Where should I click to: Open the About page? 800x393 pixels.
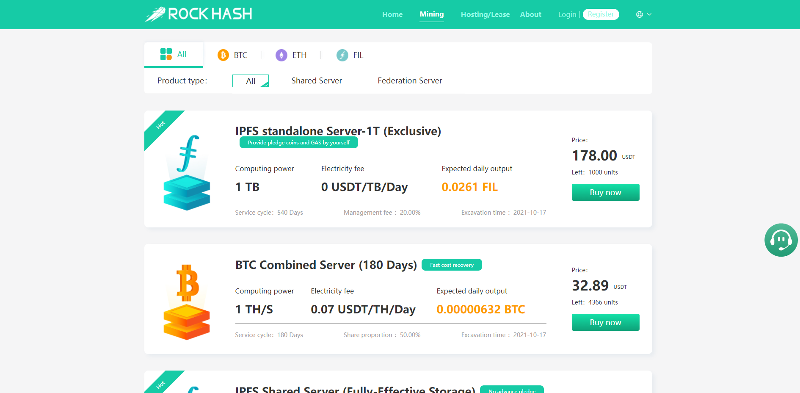click(531, 14)
